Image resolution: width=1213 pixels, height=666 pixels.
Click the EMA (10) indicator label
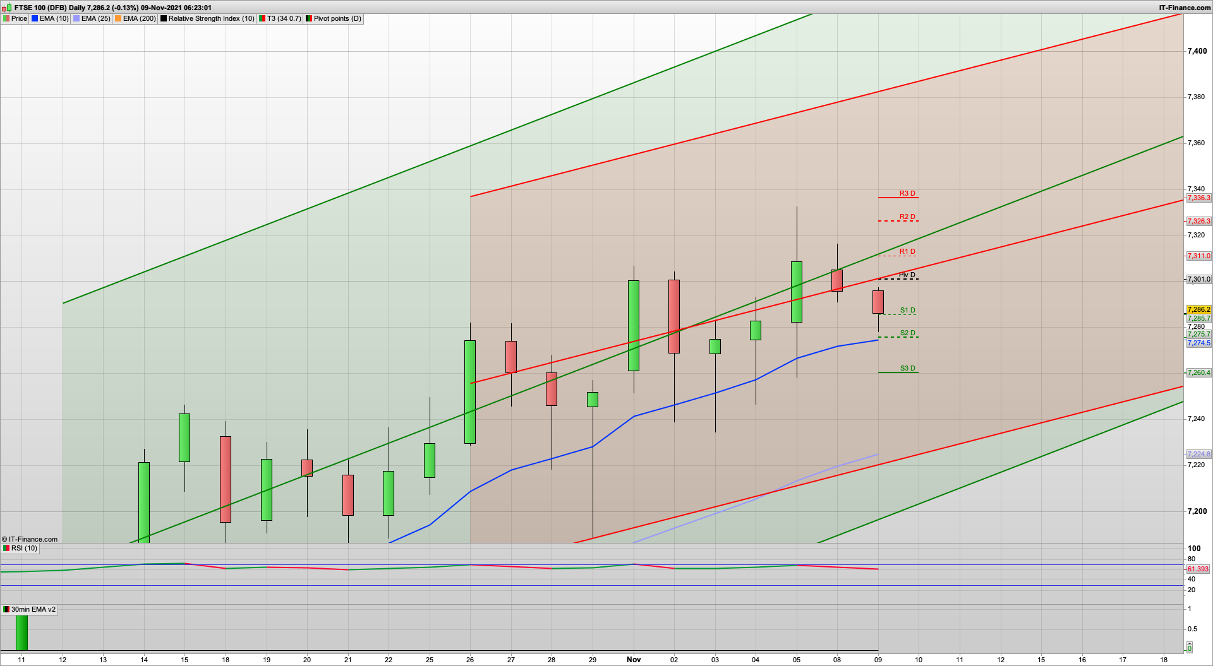tap(51, 18)
